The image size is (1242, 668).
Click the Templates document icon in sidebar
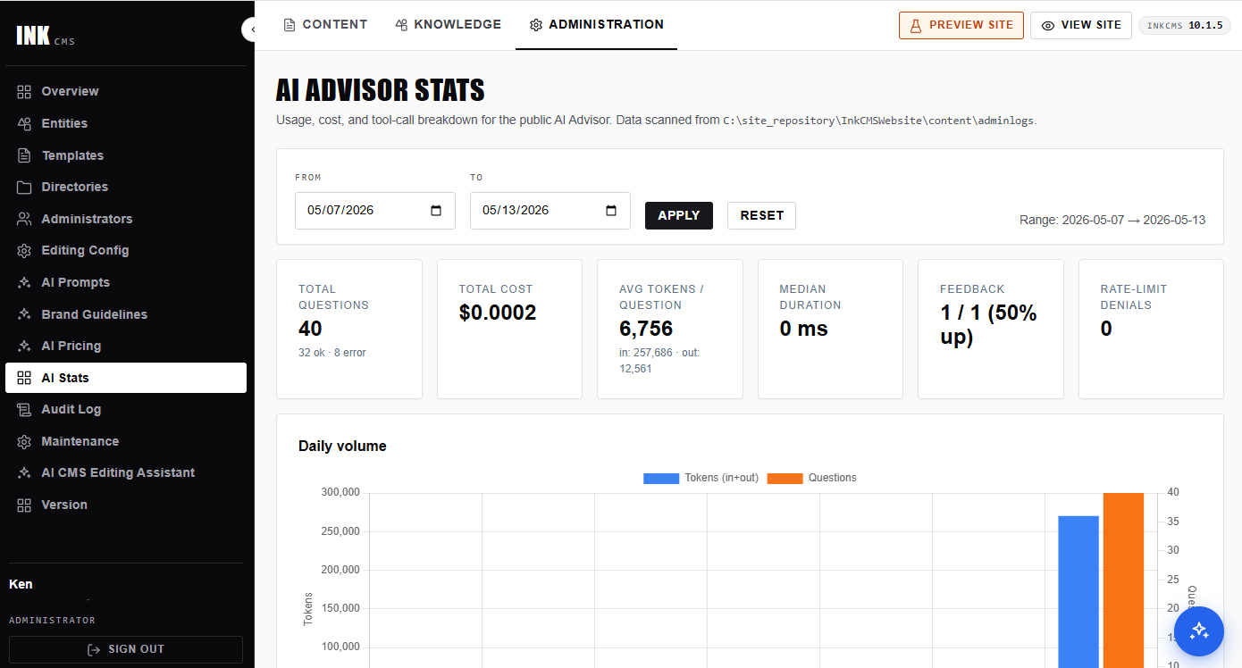(24, 155)
